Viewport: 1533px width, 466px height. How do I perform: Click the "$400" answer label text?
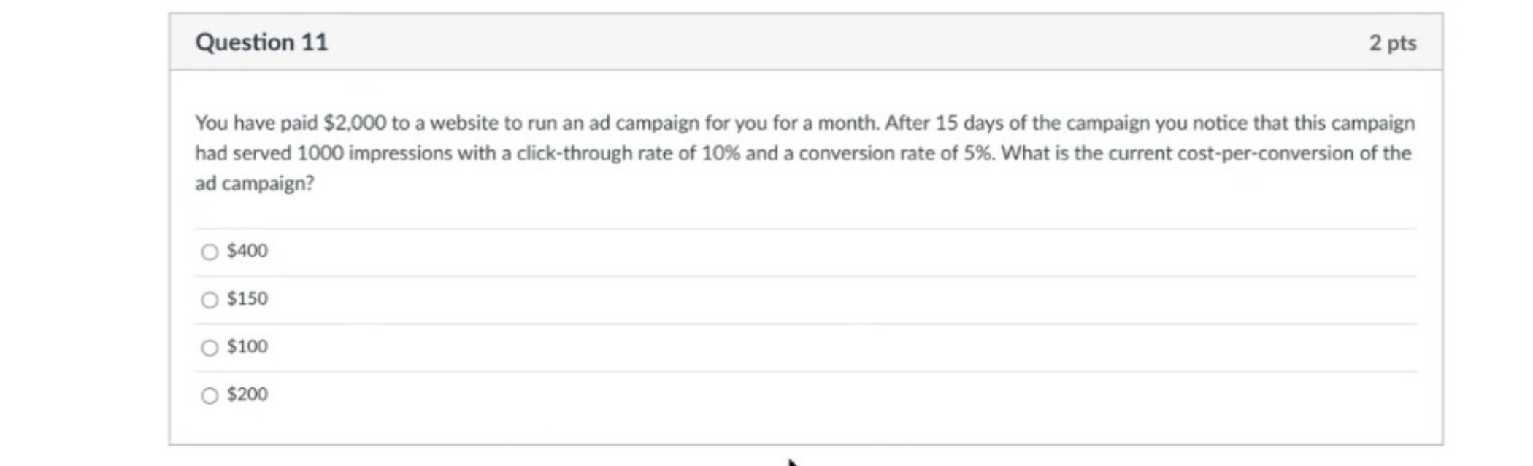point(247,251)
